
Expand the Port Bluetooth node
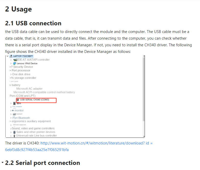[x=11, y=118]
